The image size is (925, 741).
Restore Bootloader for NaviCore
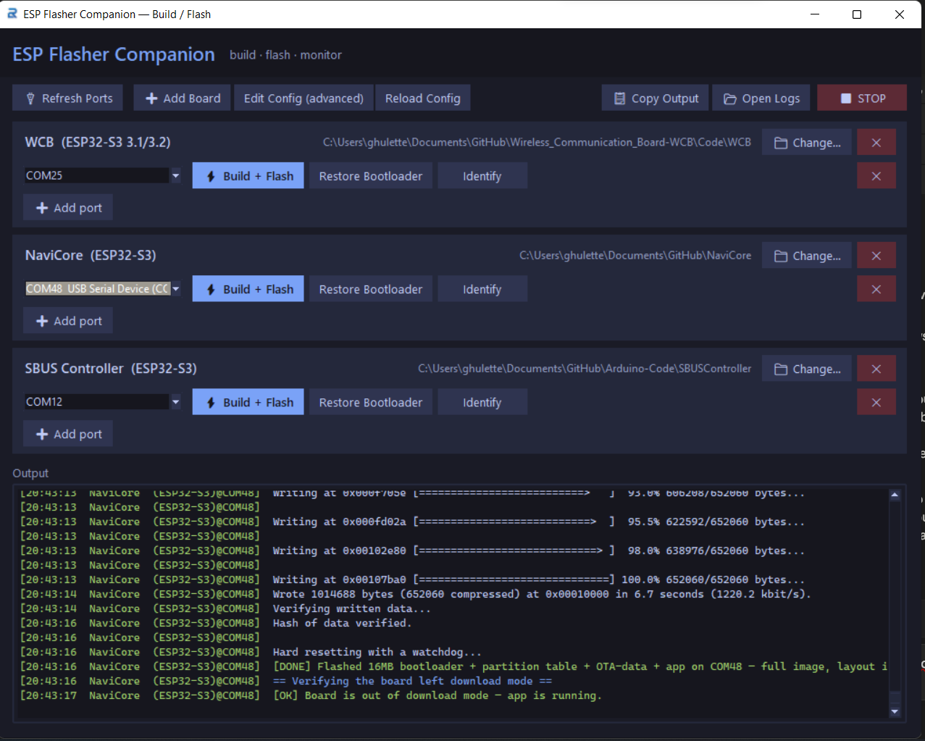371,288
